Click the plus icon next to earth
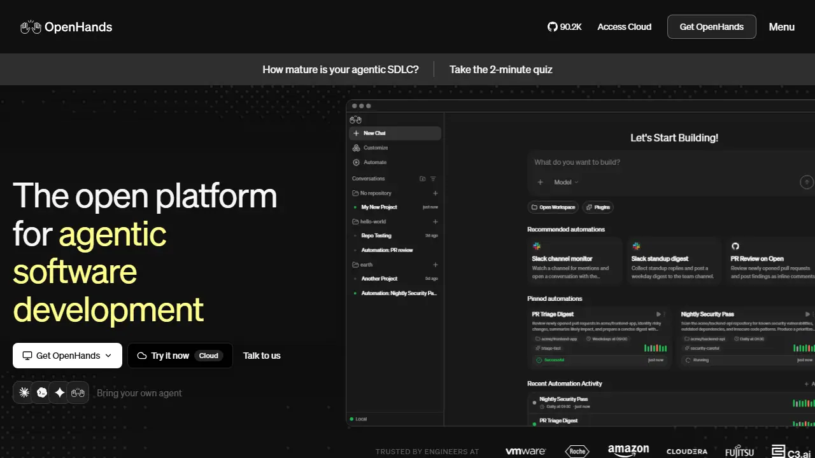The width and height of the screenshot is (815, 458). click(436, 265)
